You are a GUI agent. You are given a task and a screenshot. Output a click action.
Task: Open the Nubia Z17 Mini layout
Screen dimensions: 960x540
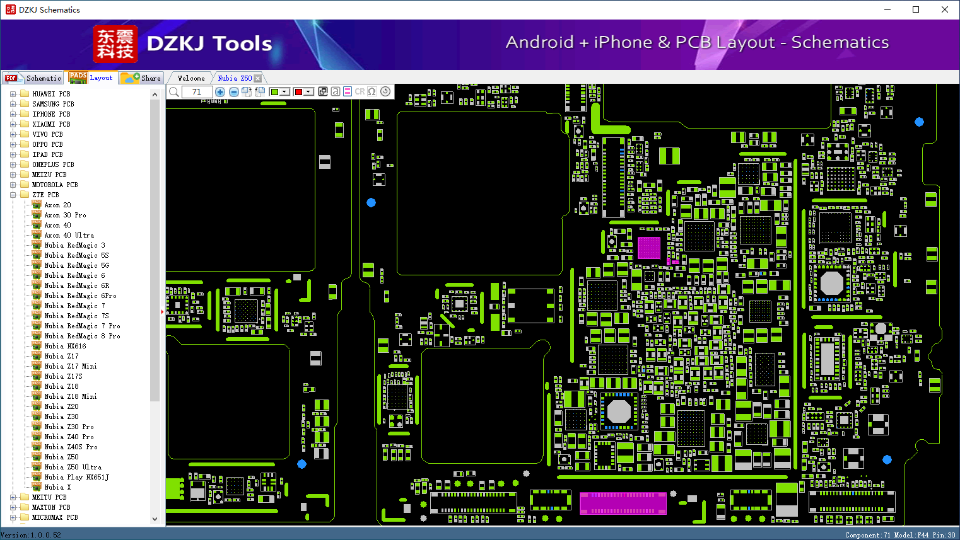point(71,366)
